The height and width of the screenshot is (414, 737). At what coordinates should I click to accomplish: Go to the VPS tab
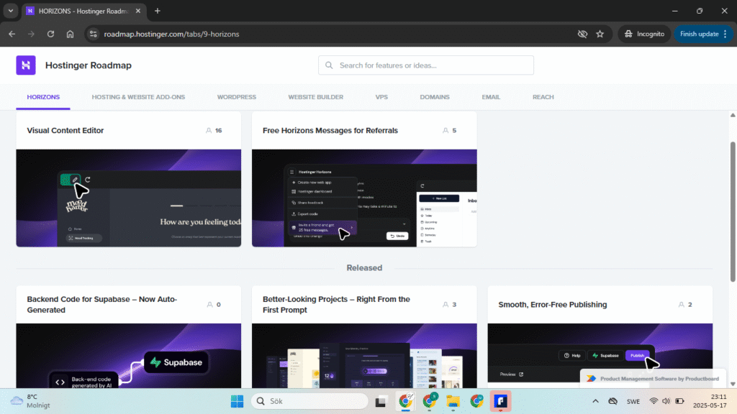(x=381, y=97)
